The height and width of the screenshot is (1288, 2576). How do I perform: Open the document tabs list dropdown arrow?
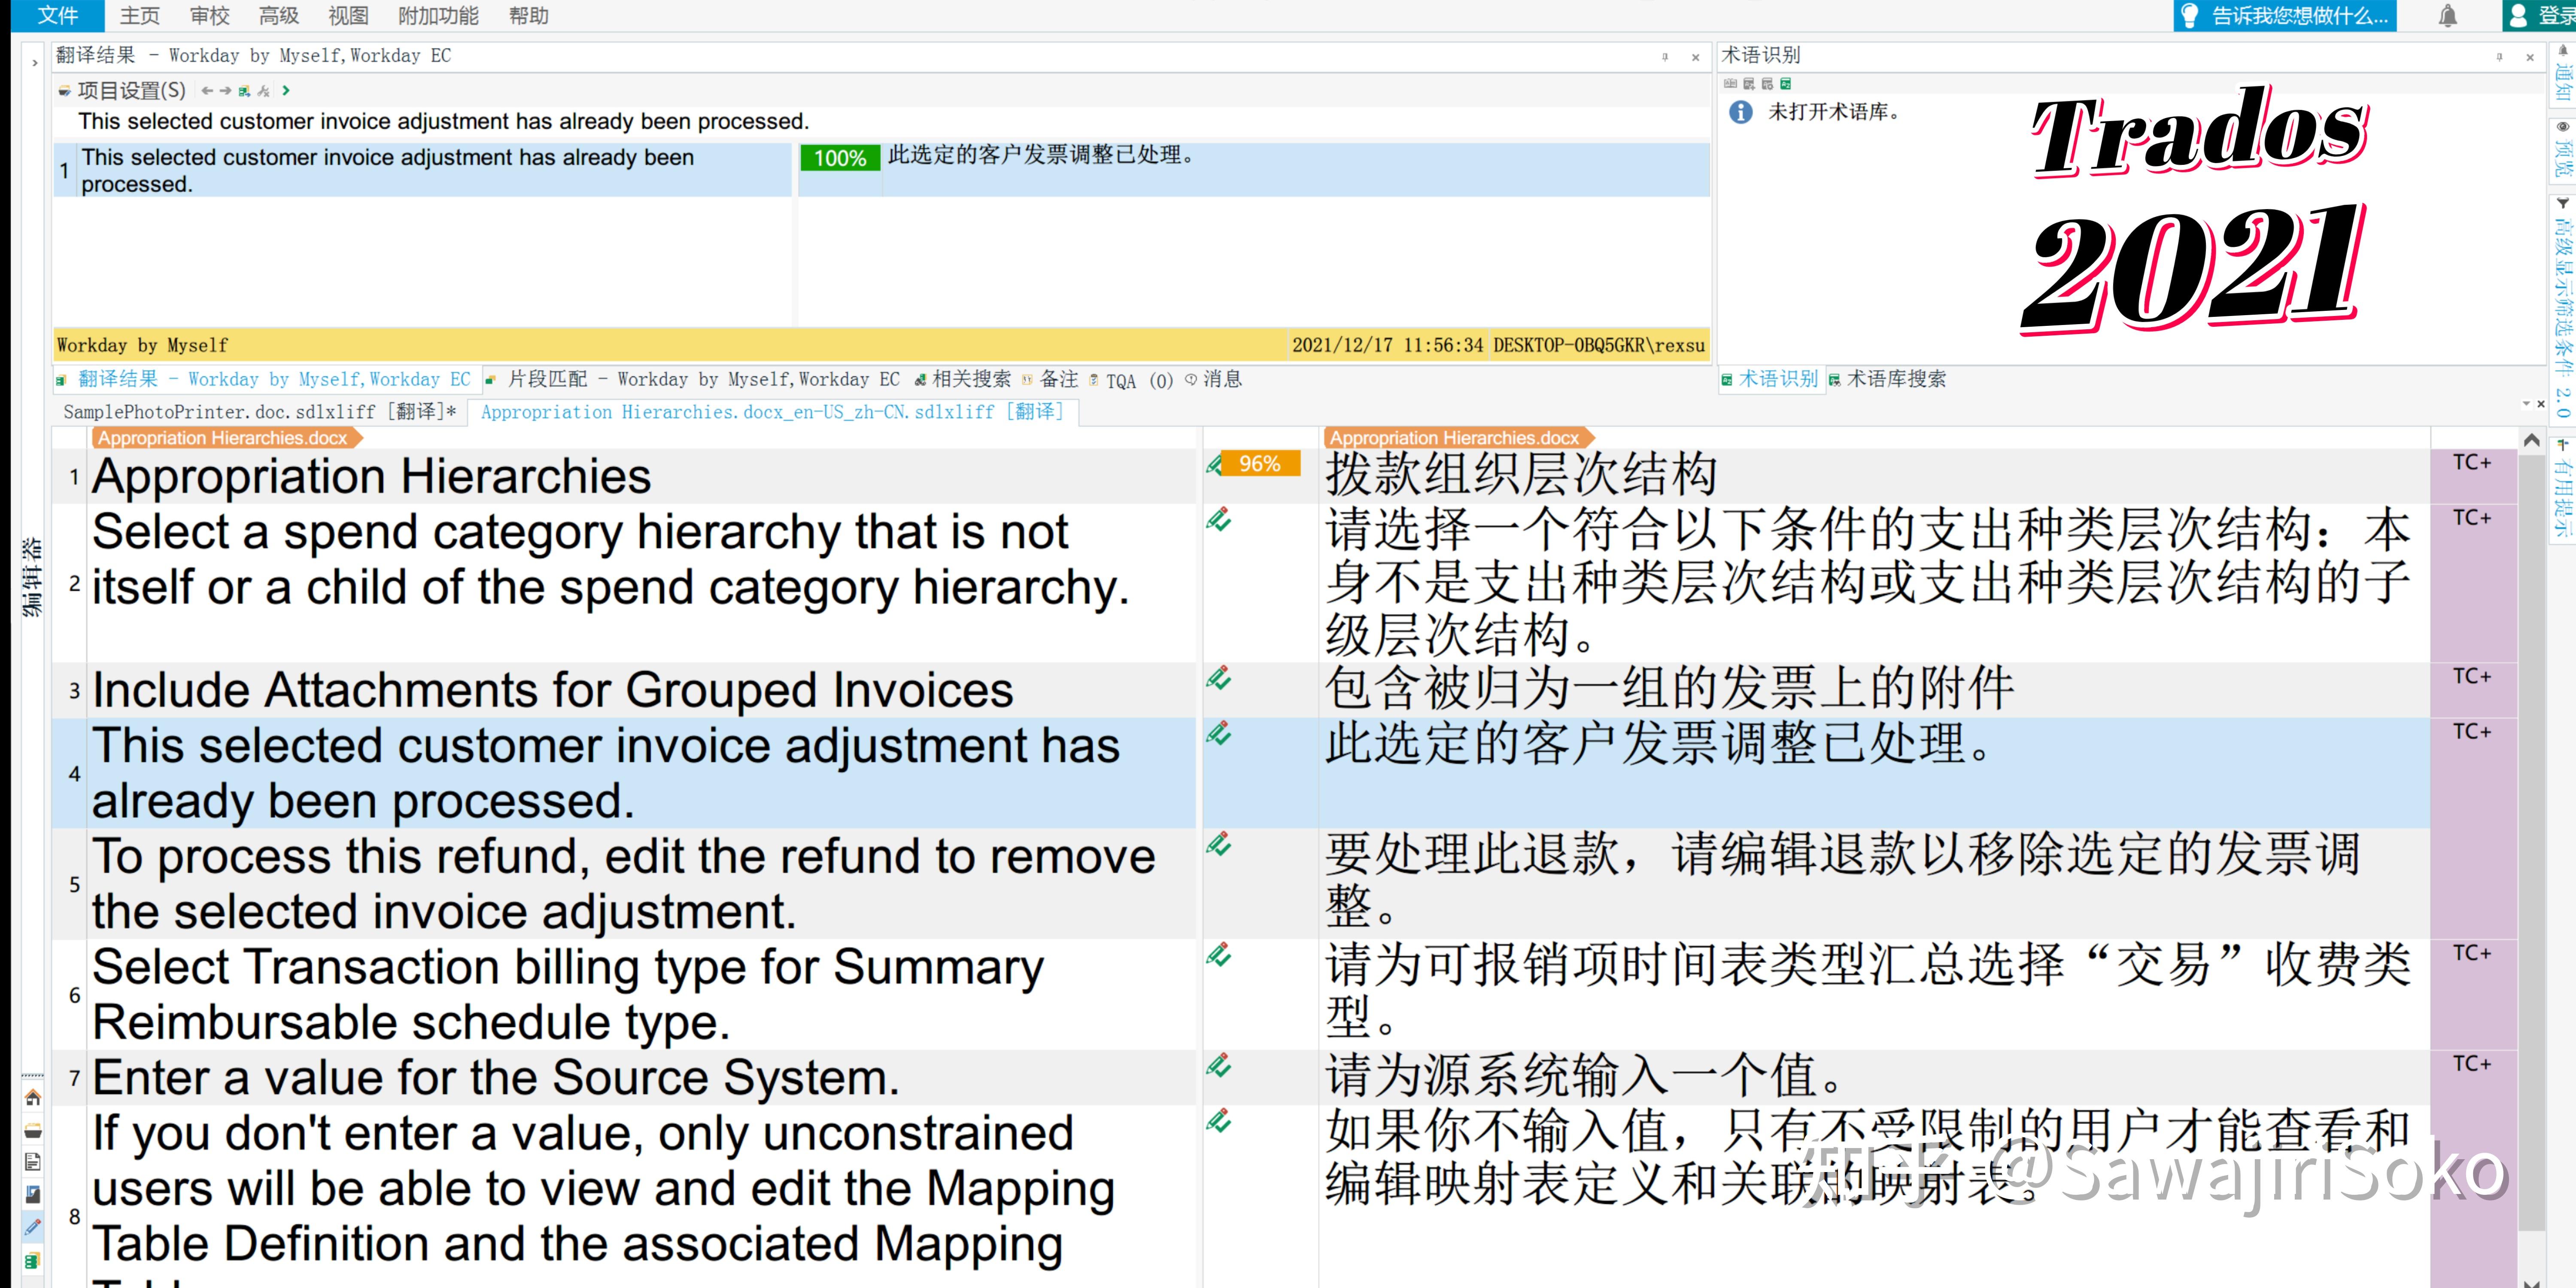point(2526,404)
